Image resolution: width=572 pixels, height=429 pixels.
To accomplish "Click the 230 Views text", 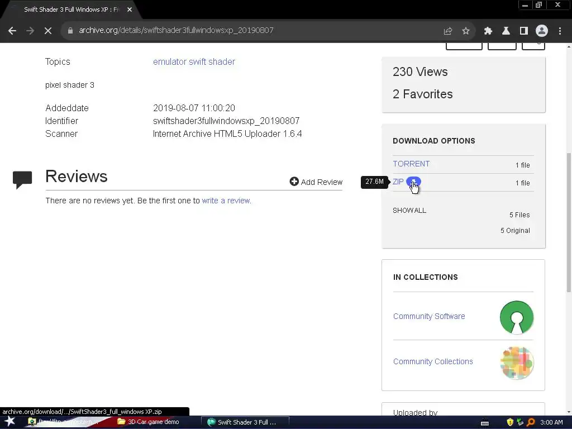I will tap(420, 72).
